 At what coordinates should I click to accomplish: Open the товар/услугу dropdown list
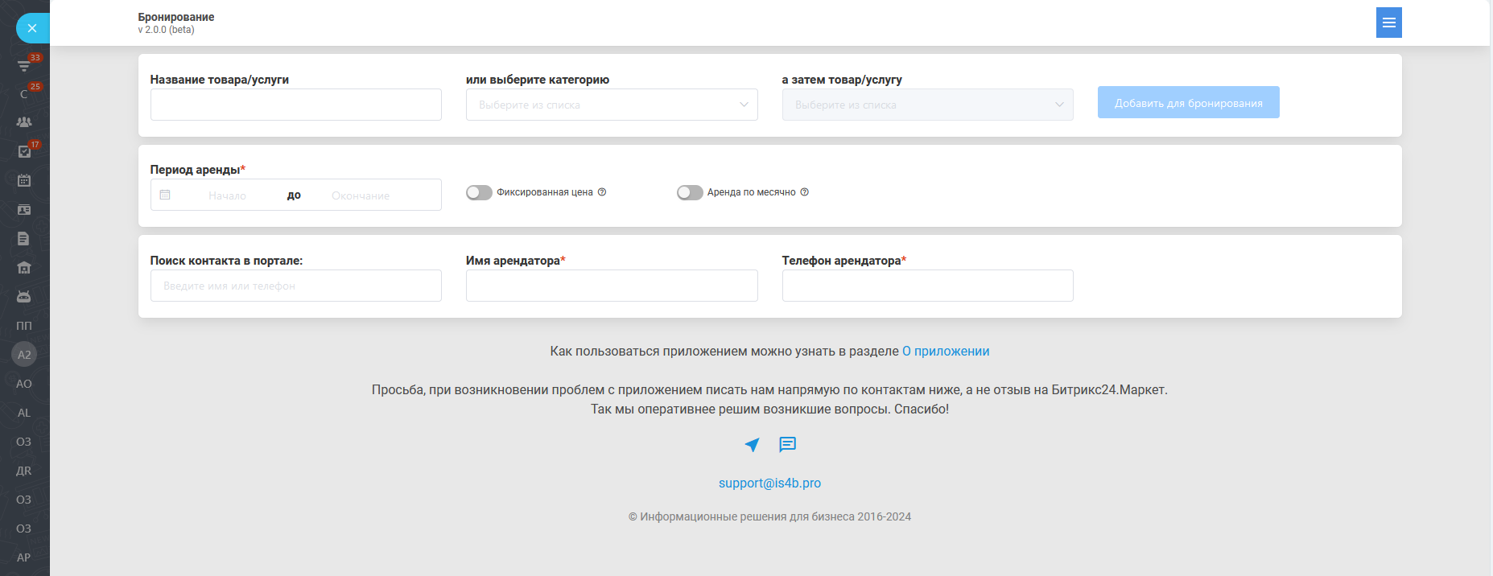927,105
